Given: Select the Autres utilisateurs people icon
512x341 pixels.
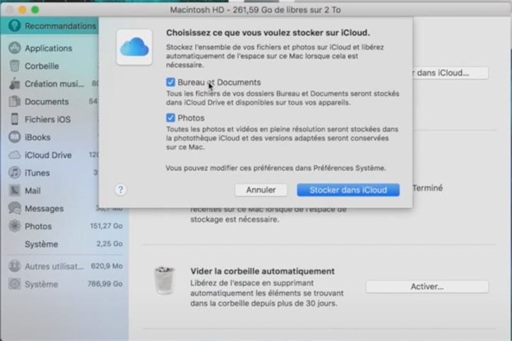Looking at the screenshot, I should coord(14,266).
